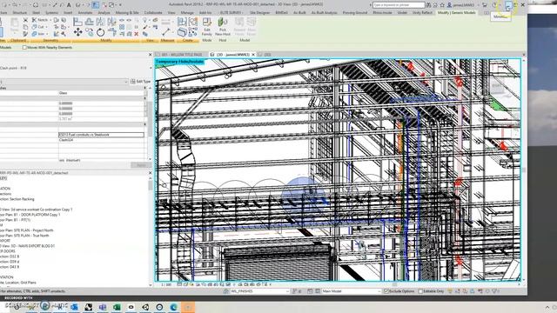Click the Unity icon on taskbar
557x313 pixels.
point(145,307)
